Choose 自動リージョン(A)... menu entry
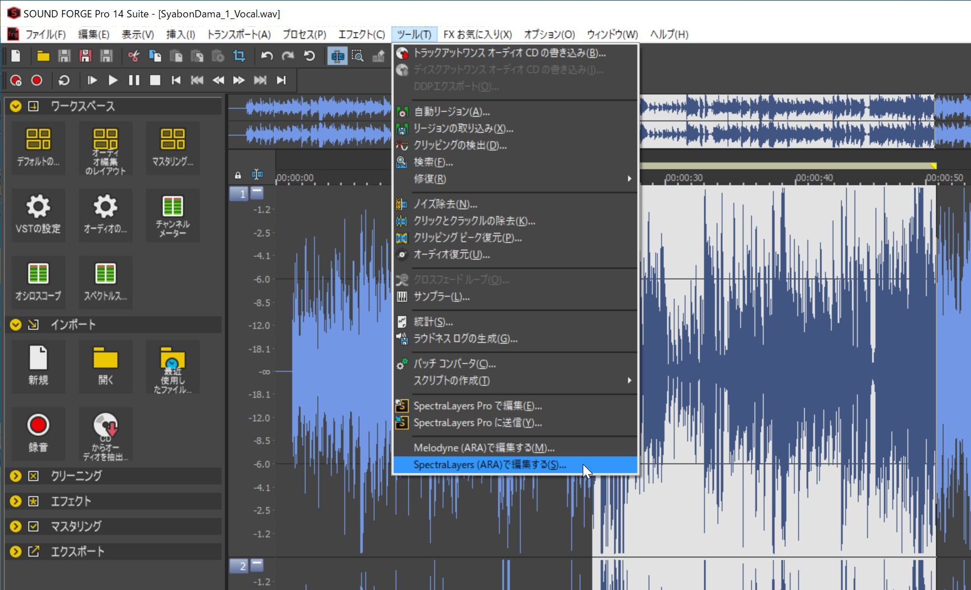Viewport: 971px width, 590px height. pyautogui.click(x=515, y=112)
